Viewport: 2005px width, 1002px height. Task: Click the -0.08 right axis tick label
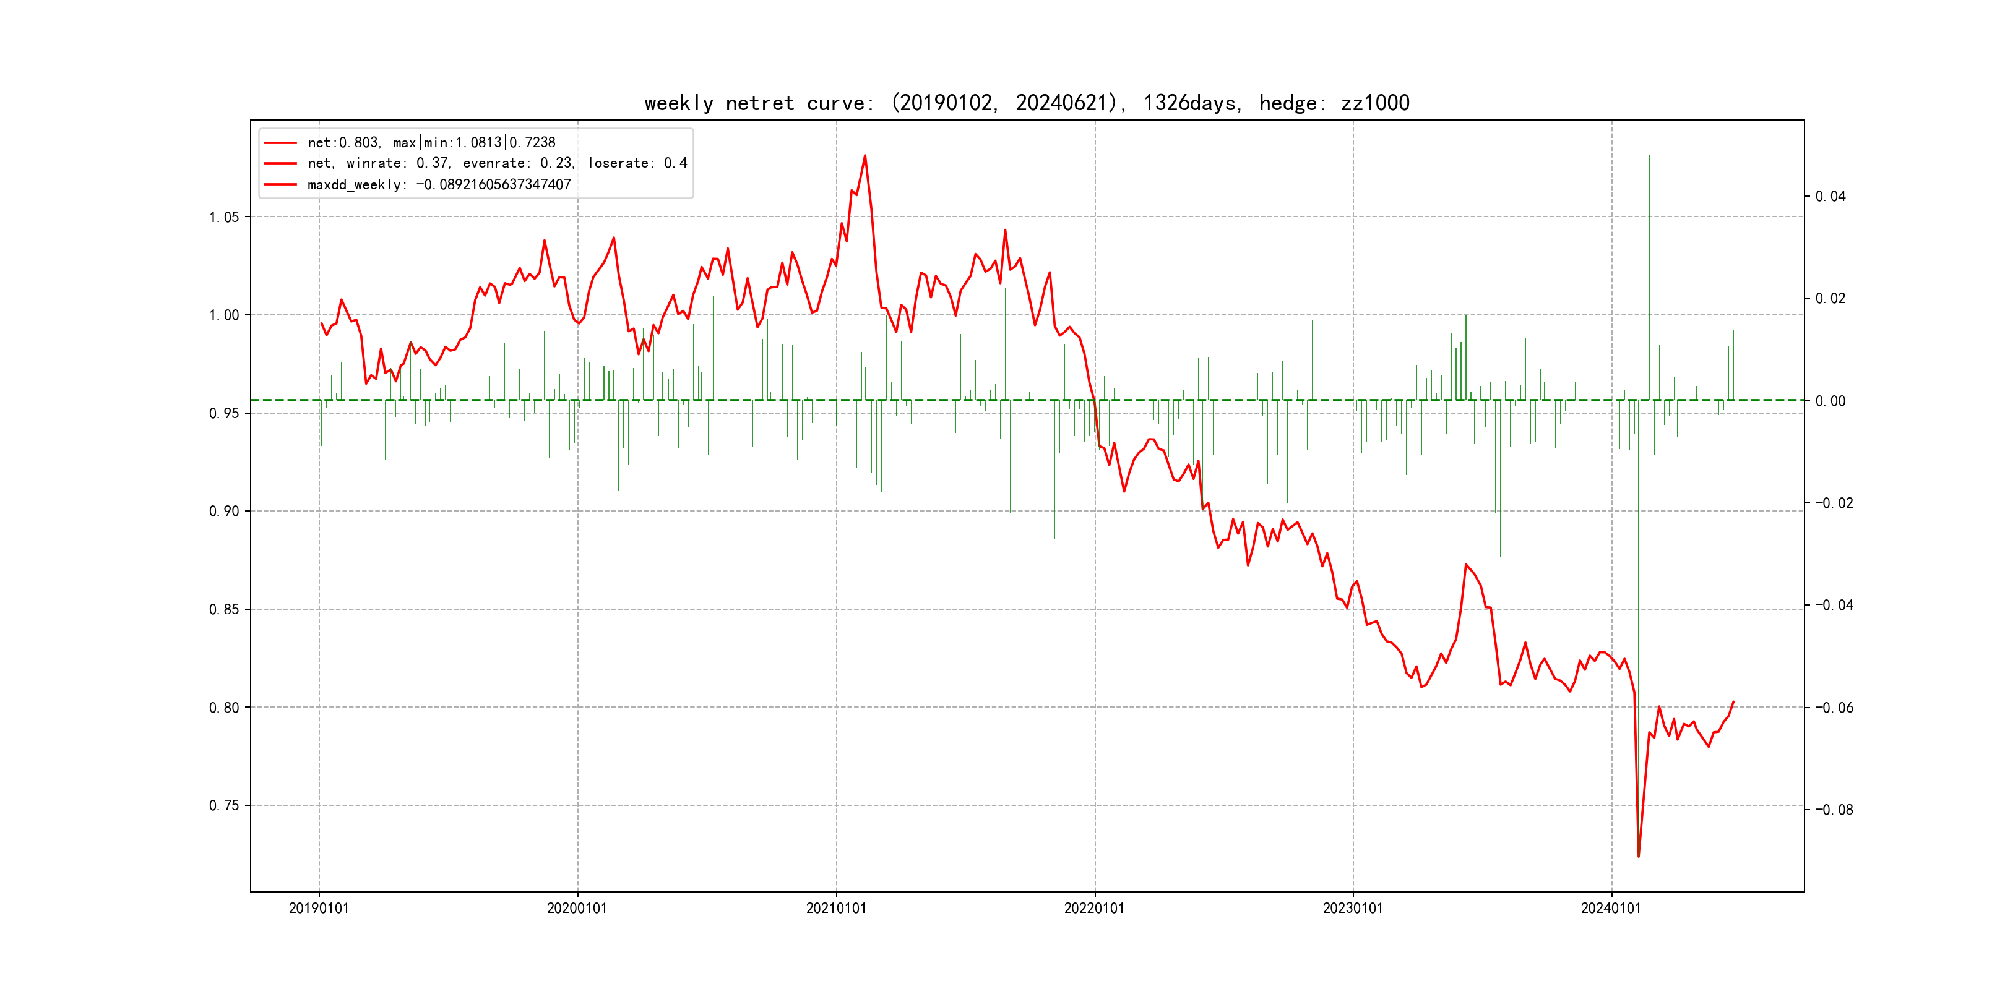pos(1834,810)
